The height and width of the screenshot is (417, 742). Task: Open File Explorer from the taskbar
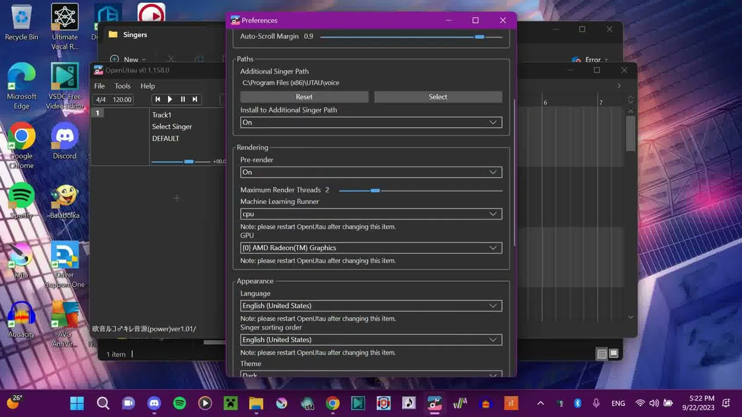pos(256,403)
